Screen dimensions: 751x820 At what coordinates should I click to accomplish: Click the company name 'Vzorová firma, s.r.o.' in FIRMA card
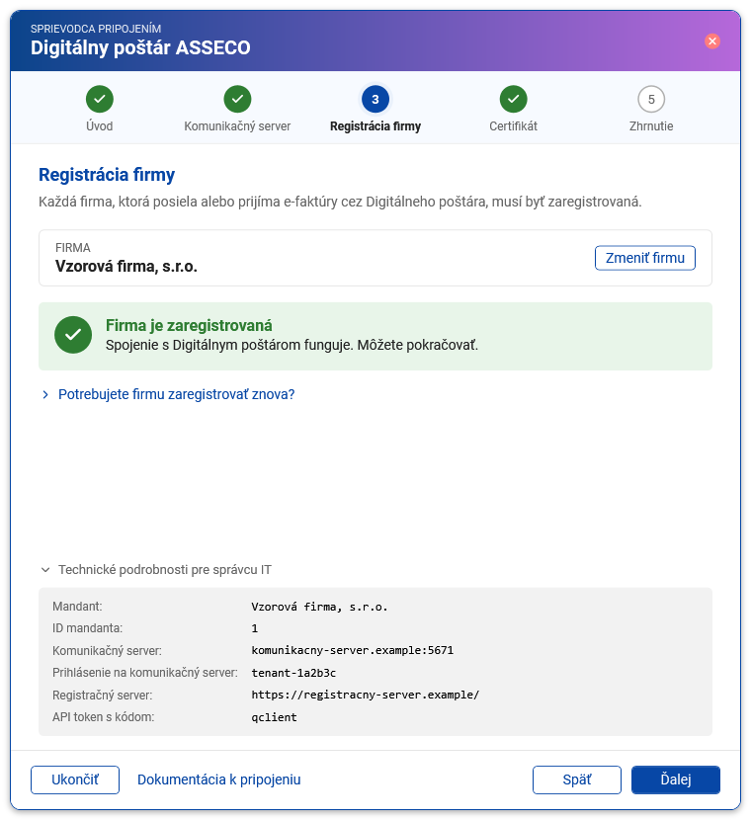tap(126, 266)
